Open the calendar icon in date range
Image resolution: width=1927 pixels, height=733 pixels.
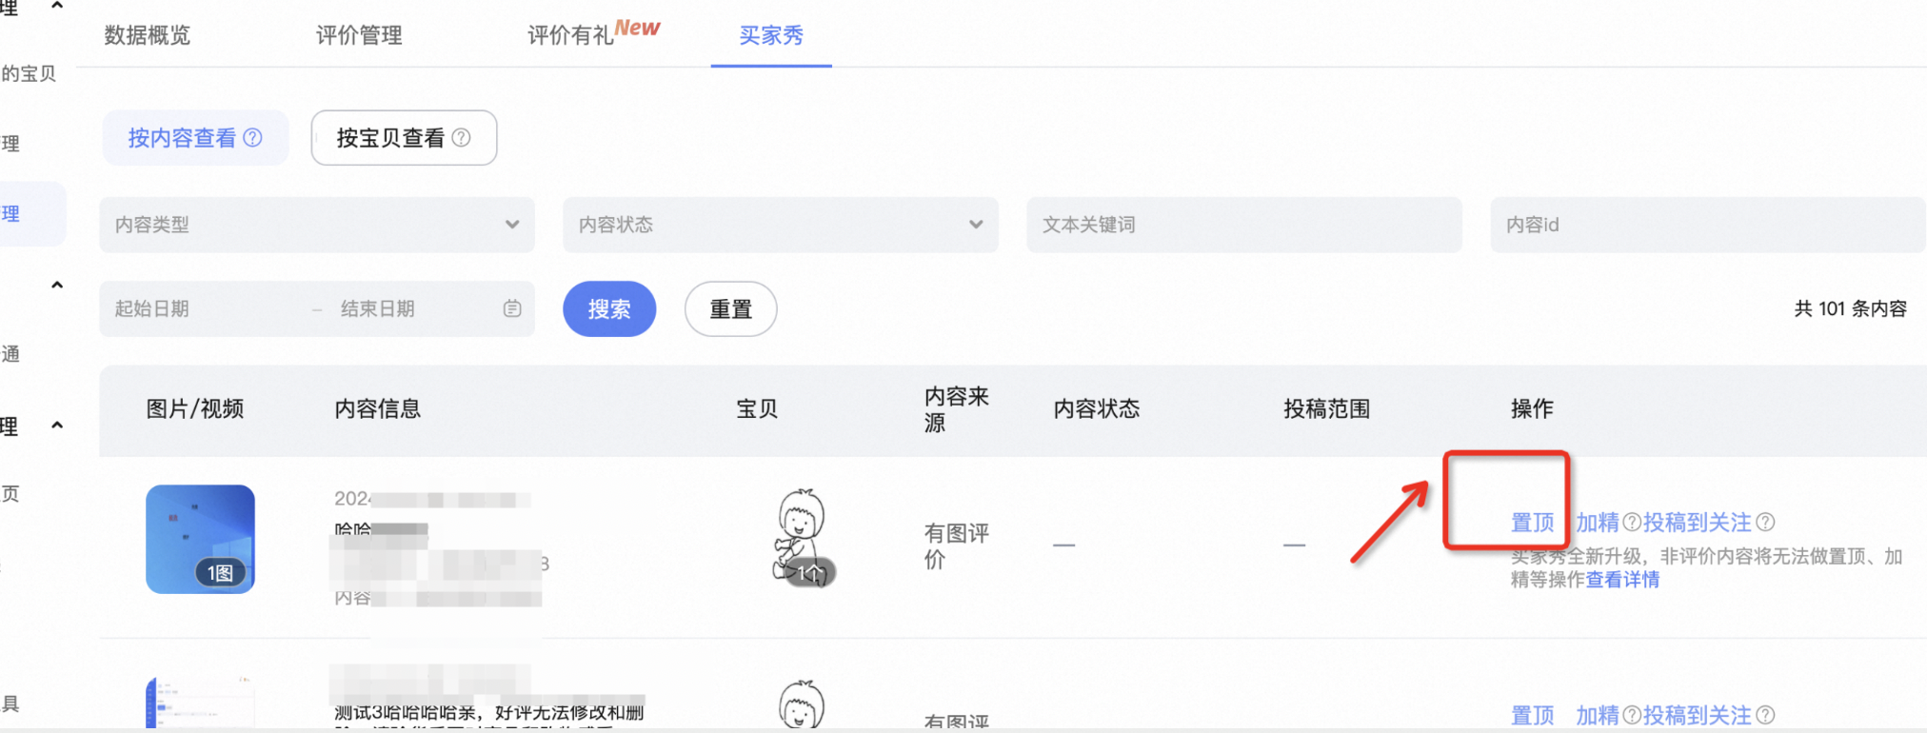512,308
